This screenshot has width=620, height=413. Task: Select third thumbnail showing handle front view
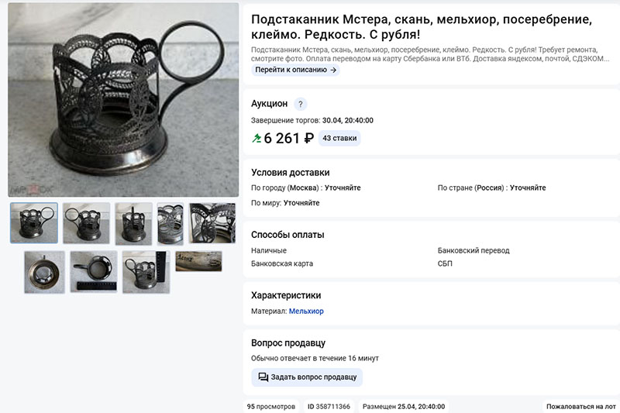click(x=133, y=224)
